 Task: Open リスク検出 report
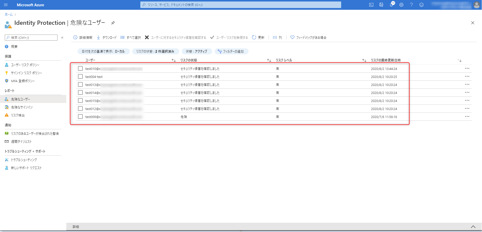[x=18, y=115]
